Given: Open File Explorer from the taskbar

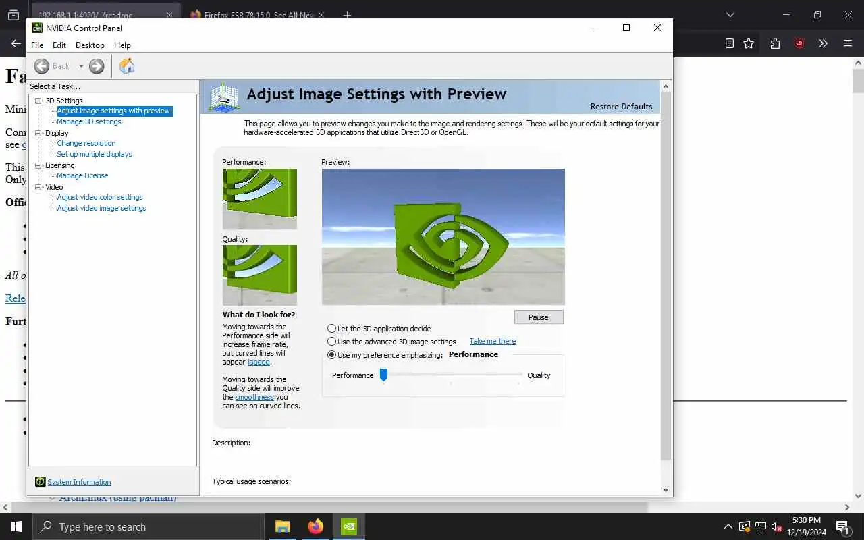Looking at the screenshot, I should [x=283, y=526].
